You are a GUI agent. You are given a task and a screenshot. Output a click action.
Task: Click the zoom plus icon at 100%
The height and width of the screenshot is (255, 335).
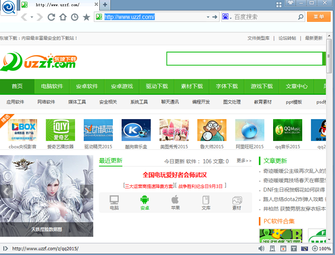pos(315,248)
